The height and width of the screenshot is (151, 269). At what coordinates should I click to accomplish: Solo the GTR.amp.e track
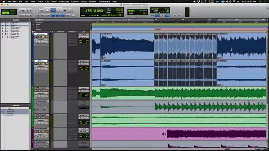coord(43,37)
